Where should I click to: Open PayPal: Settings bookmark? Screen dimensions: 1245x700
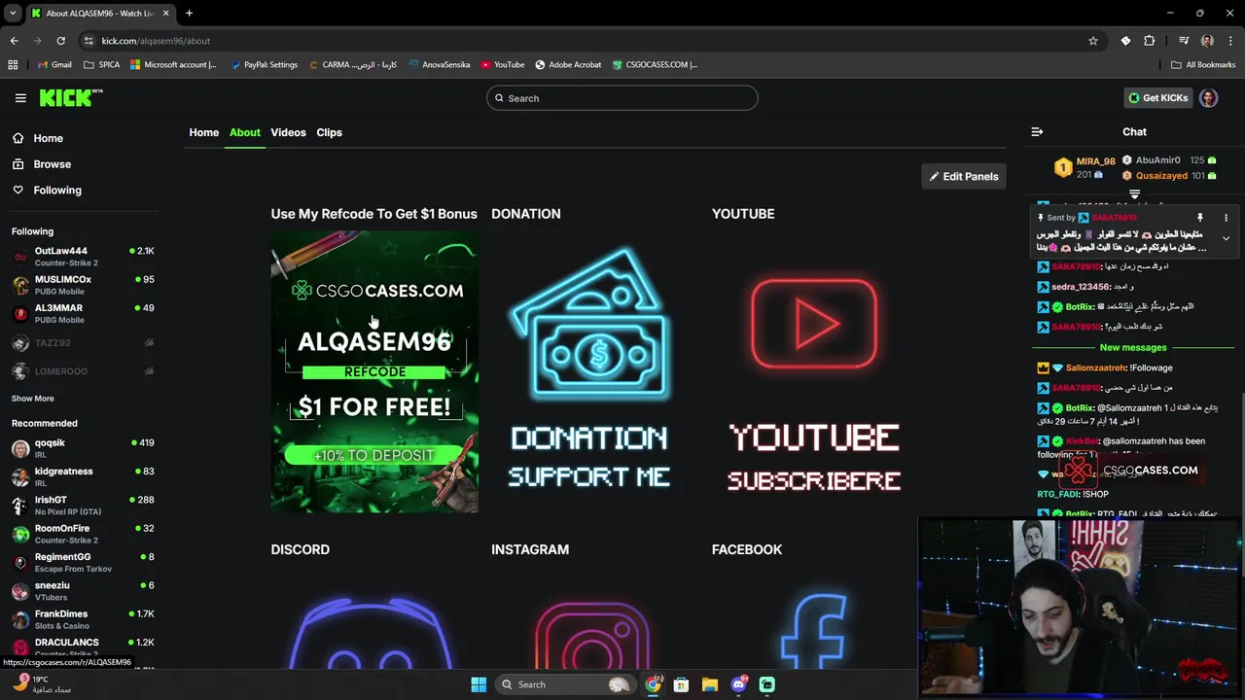coord(264,65)
